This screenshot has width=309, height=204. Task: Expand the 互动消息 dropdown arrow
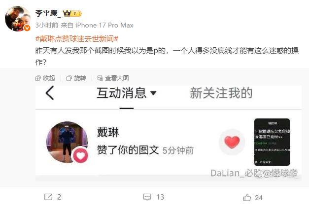(153, 93)
